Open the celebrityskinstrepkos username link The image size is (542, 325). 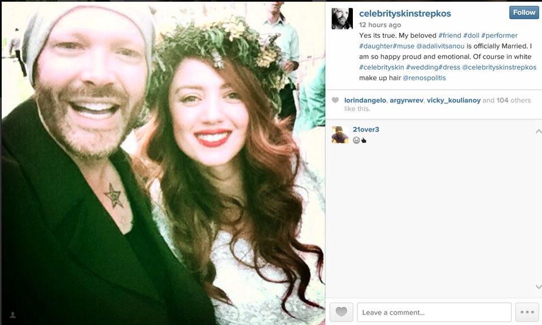(x=405, y=14)
